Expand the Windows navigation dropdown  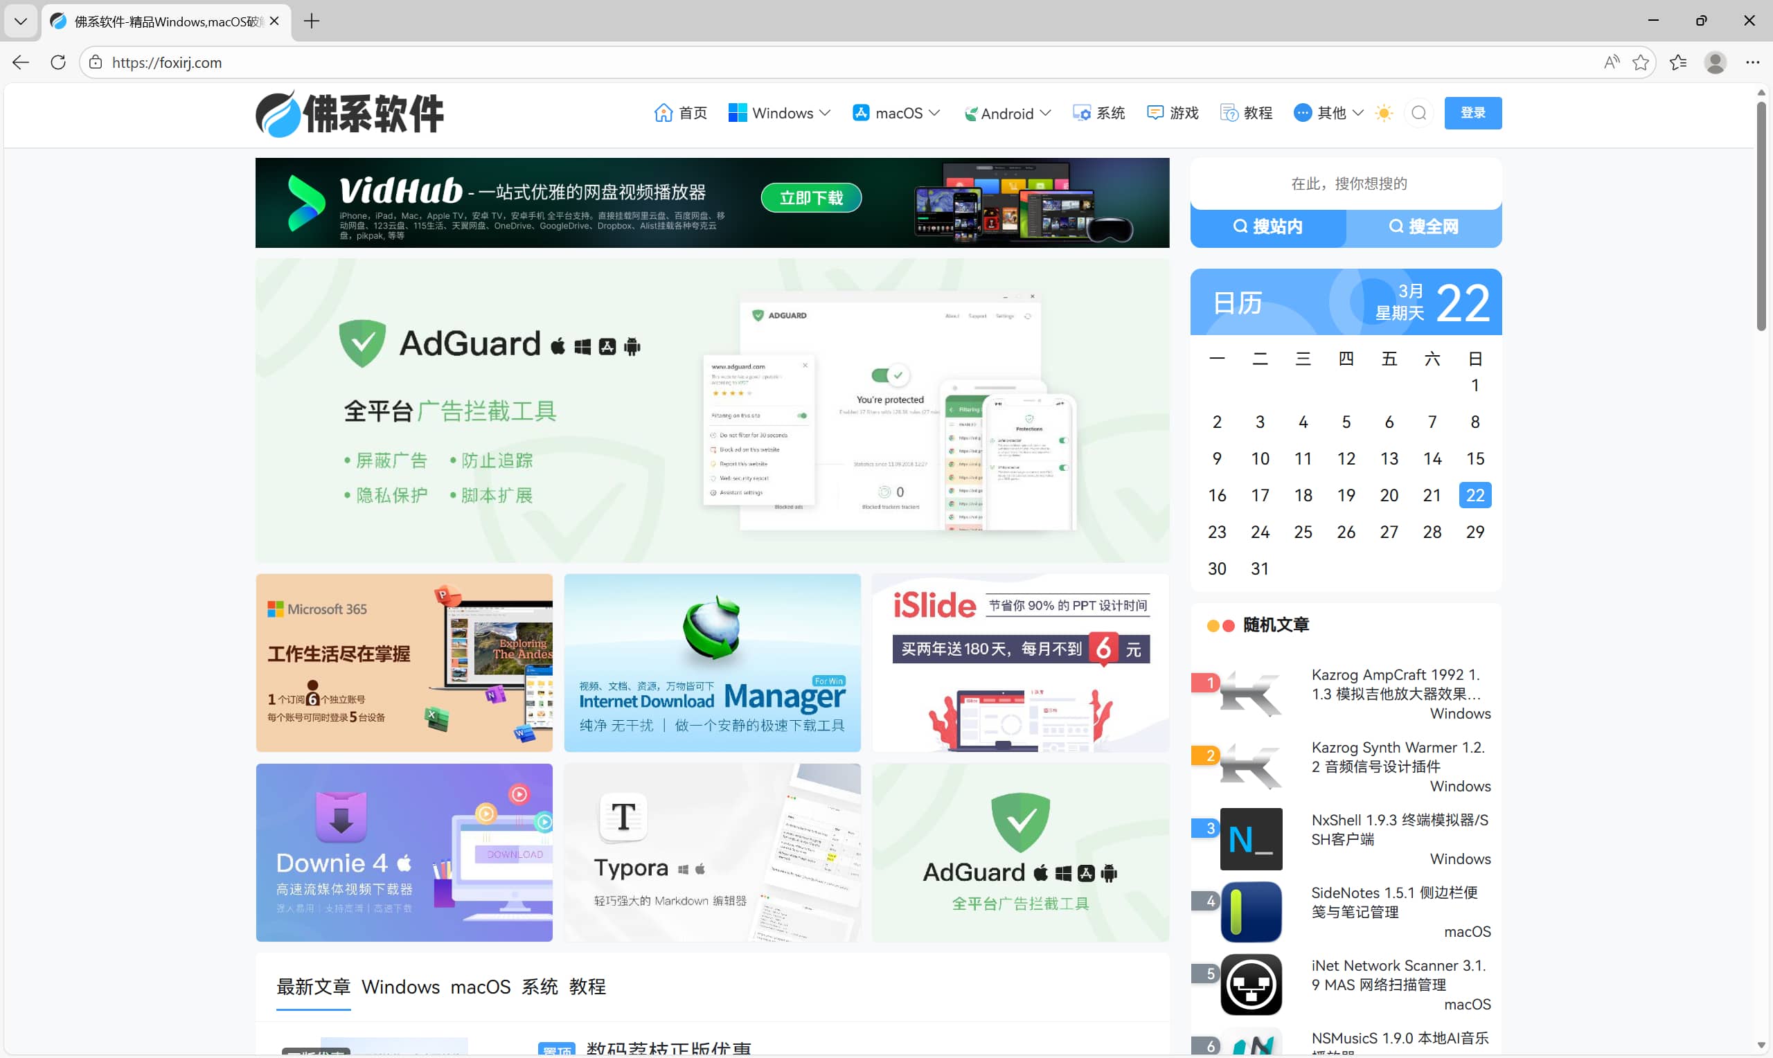tap(779, 114)
